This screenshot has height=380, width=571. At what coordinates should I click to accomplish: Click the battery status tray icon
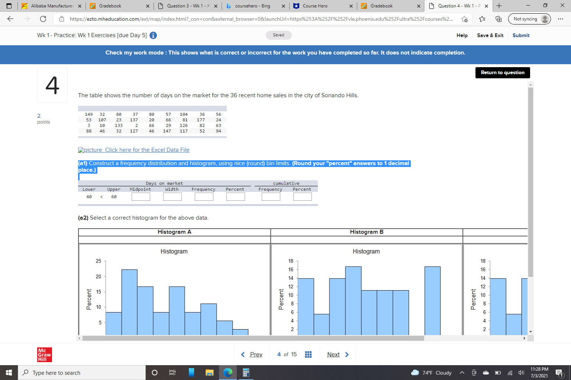(x=498, y=373)
